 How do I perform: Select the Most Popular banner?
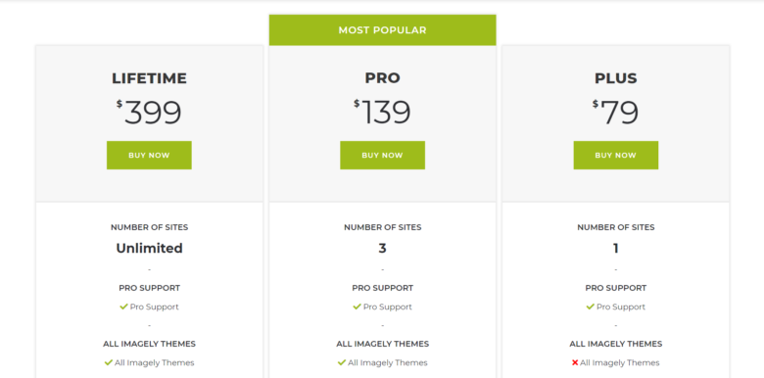382,30
